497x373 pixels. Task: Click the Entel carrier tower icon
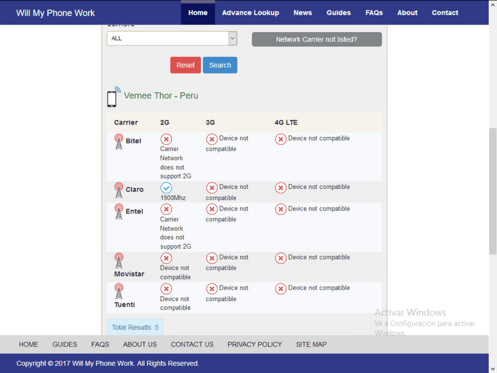tap(119, 212)
